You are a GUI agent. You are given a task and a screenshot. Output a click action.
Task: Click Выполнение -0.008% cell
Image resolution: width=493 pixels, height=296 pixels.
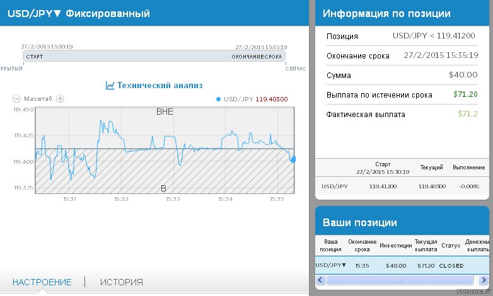pyautogui.click(x=469, y=186)
